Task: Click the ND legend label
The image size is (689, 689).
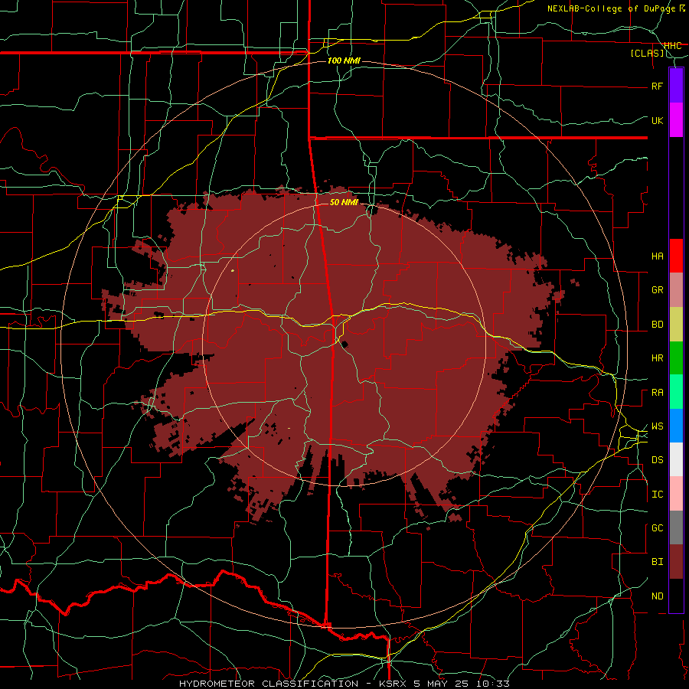Action: tap(658, 596)
